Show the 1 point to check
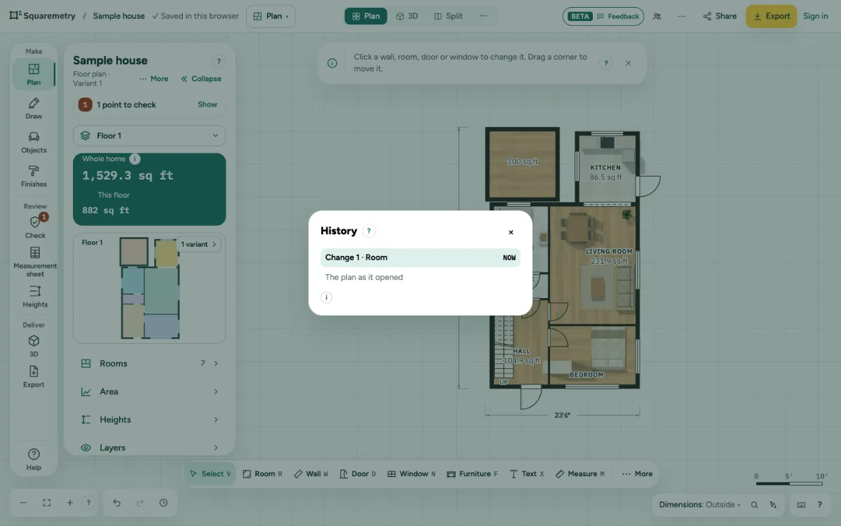Screen dimensions: 841x526 coord(207,104)
